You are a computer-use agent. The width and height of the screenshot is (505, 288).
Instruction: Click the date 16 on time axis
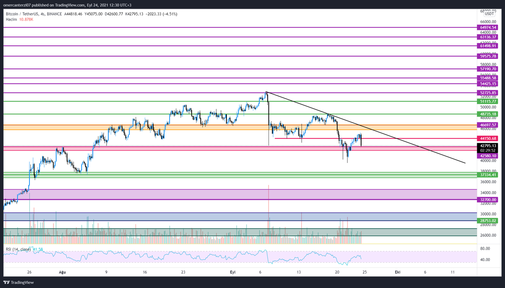click(144, 272)
